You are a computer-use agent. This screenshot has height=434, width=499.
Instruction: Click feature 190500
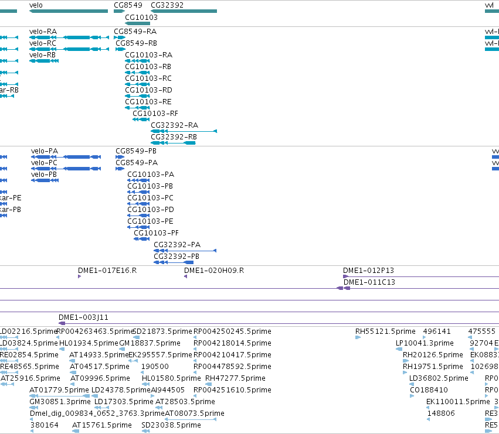point(143,373)
